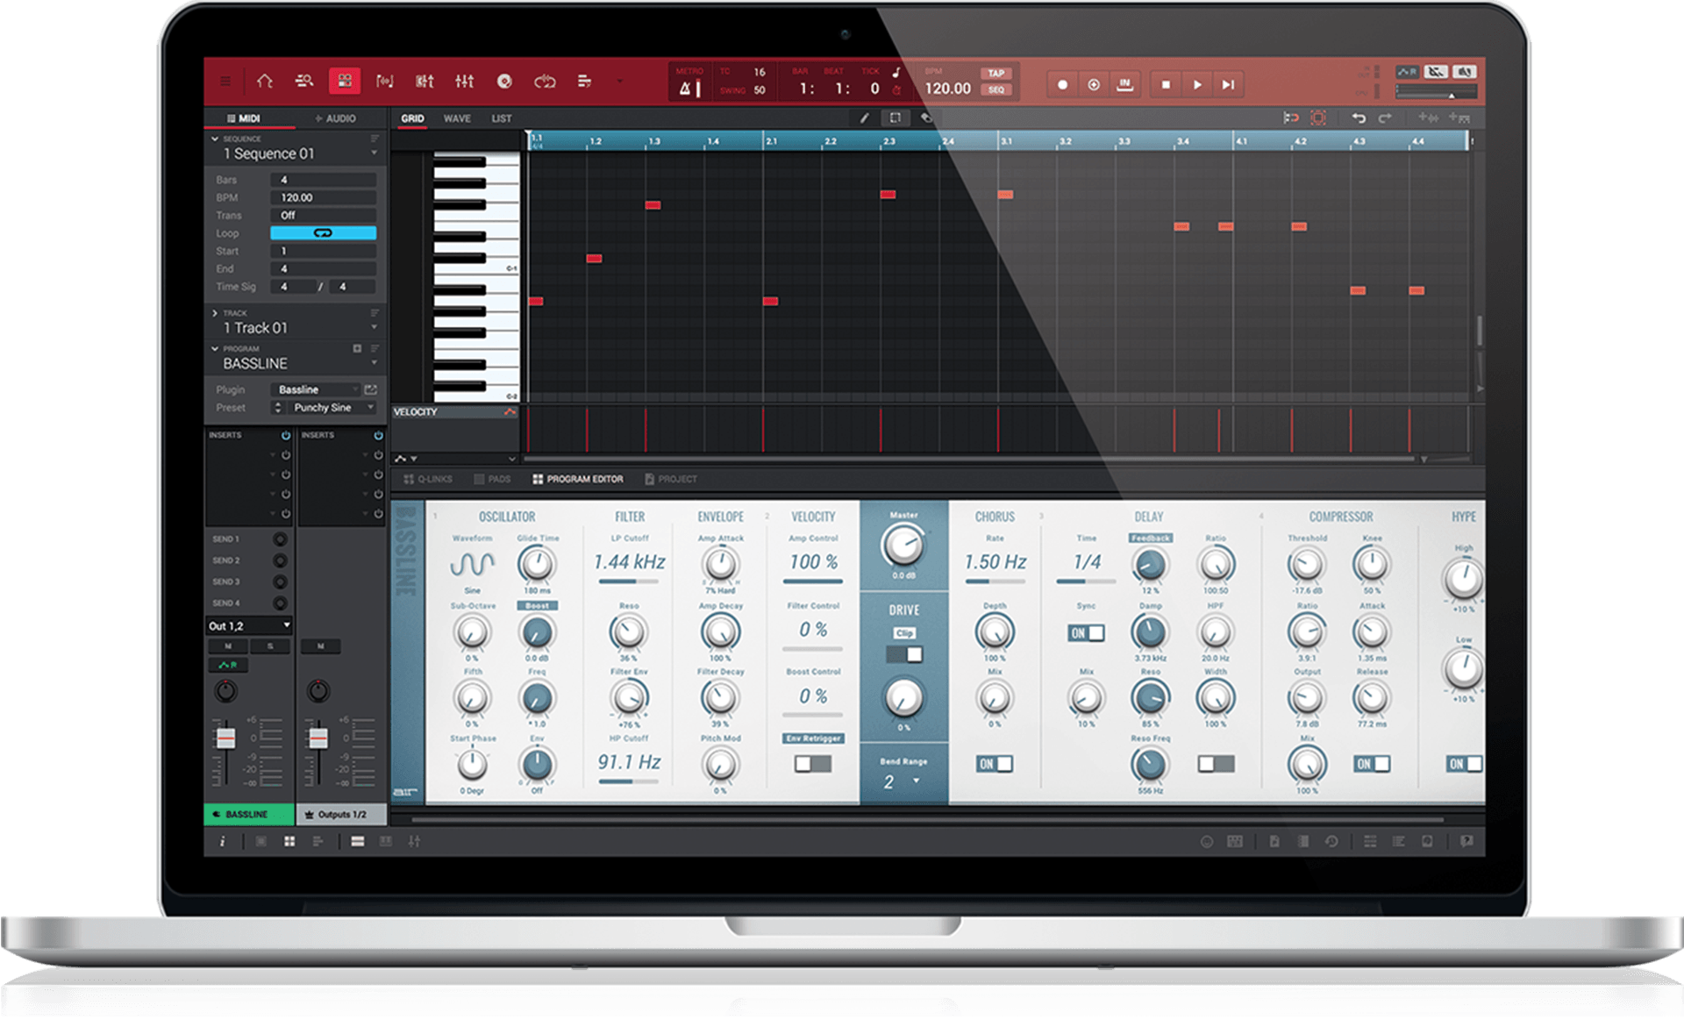Toggle the Loop switch in sequence settings
The height and width of the screenshot is (1020, 1684).
click(323, 233)
